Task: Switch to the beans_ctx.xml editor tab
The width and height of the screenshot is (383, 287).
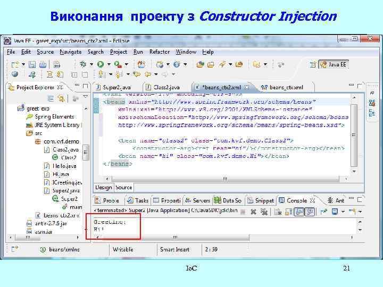Action: (282, 87)
